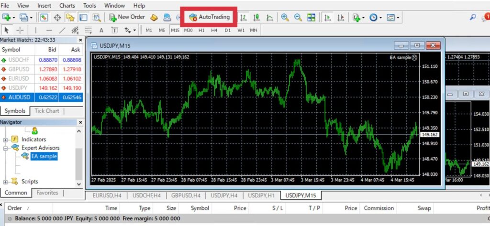Select the Crosshair tool

point(20,30)
